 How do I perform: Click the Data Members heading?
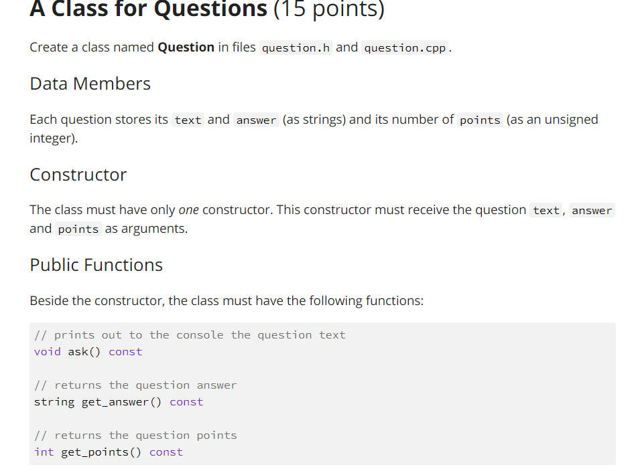point(90,84)
